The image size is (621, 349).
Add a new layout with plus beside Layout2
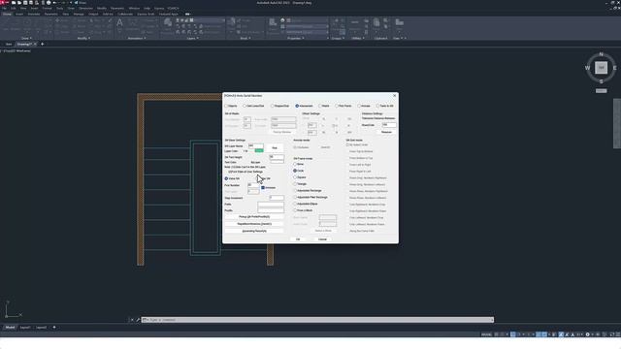(x=54, y=328)
